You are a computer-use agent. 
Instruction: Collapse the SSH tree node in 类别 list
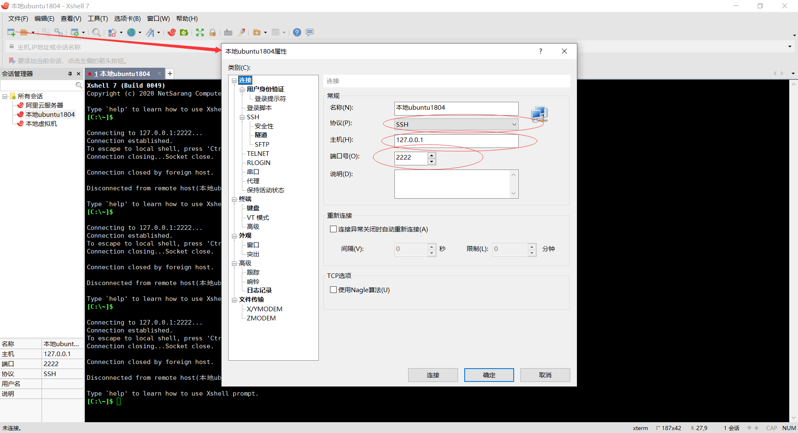pyautogui.click(x=242, y=117)
